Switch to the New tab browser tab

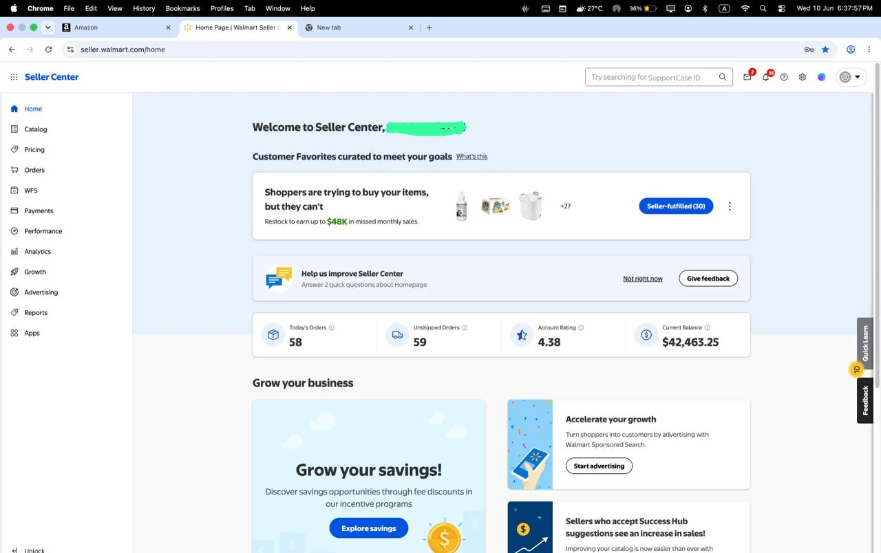tap(359, 28)
